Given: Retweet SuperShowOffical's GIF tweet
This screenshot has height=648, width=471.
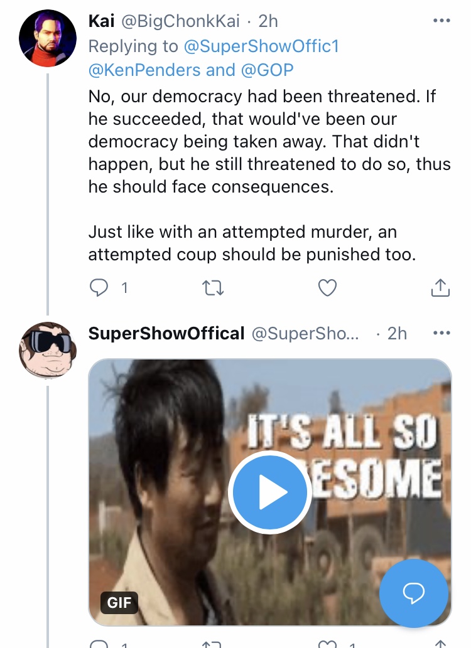Looking at the screenshot, I should coord(213,644).
